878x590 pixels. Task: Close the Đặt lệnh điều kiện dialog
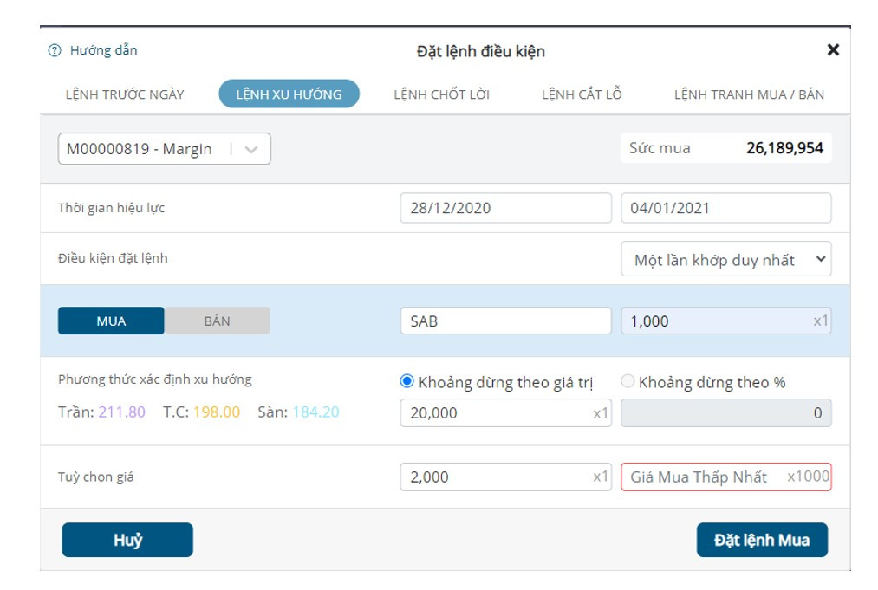[833, 50]
